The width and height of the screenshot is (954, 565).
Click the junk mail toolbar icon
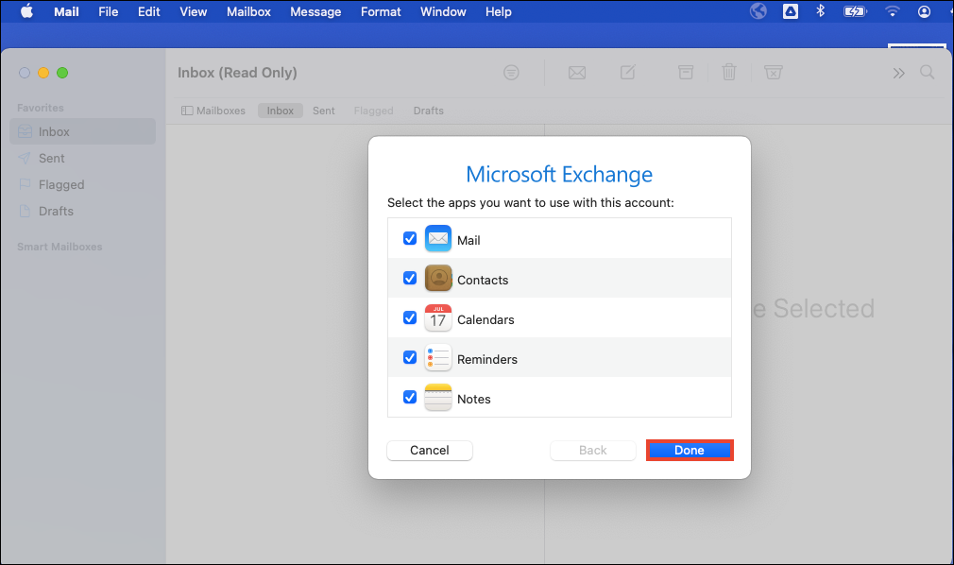point(773,73)
